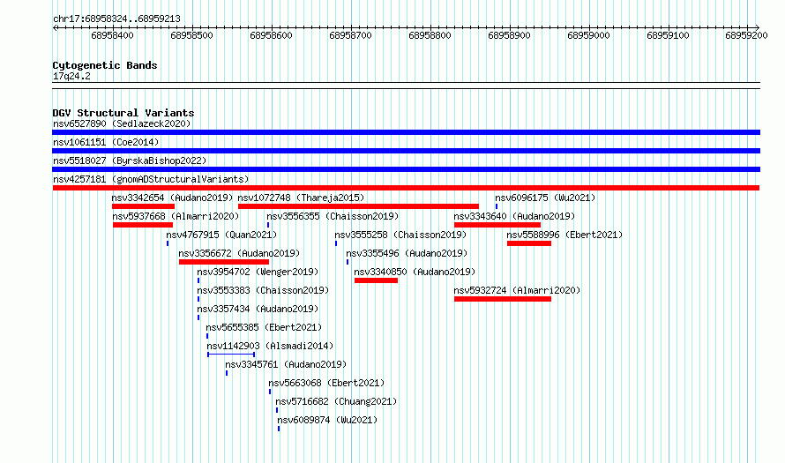The width and height of the screenshot is (785, 463).
Task: Select nsv4767915 (Quan2021) variant label
Action: point(221,235)
